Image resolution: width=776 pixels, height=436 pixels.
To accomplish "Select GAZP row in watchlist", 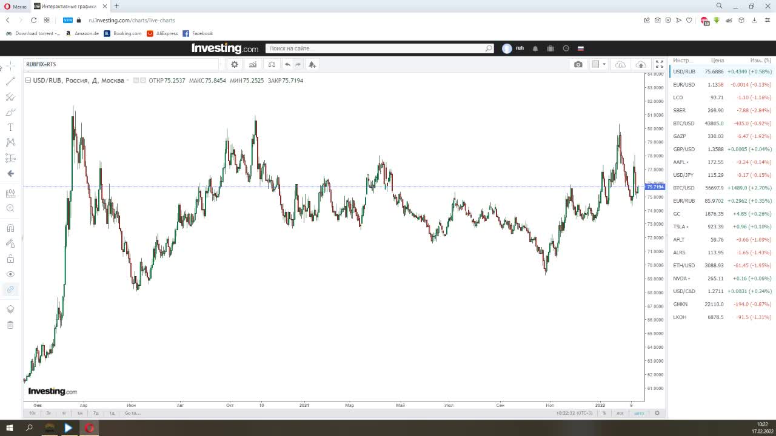I will (x=722, y=136).
